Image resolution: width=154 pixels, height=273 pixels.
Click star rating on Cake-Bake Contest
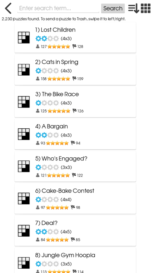pyautogui.click(x=57, y=207)
